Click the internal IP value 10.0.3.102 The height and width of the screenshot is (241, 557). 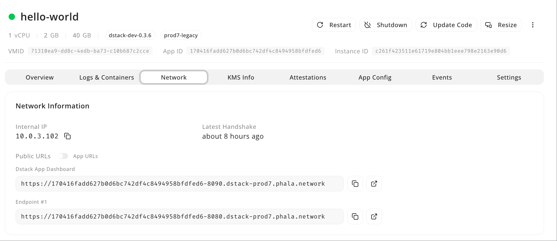click(37, 136)
